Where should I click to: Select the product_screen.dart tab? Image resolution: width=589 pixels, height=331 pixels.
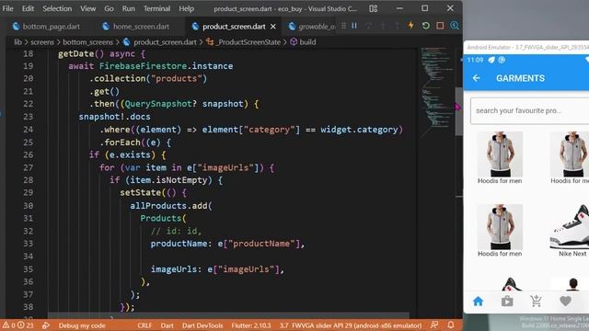[234, 27]
